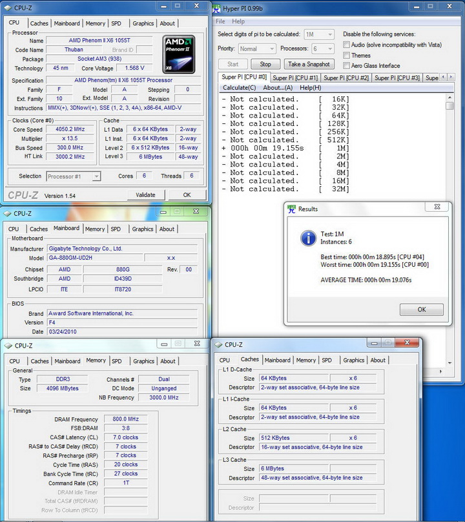465x522 pixels.
Task: Click the Core Voltage 1.568 V value
Action: click(134, 68)
